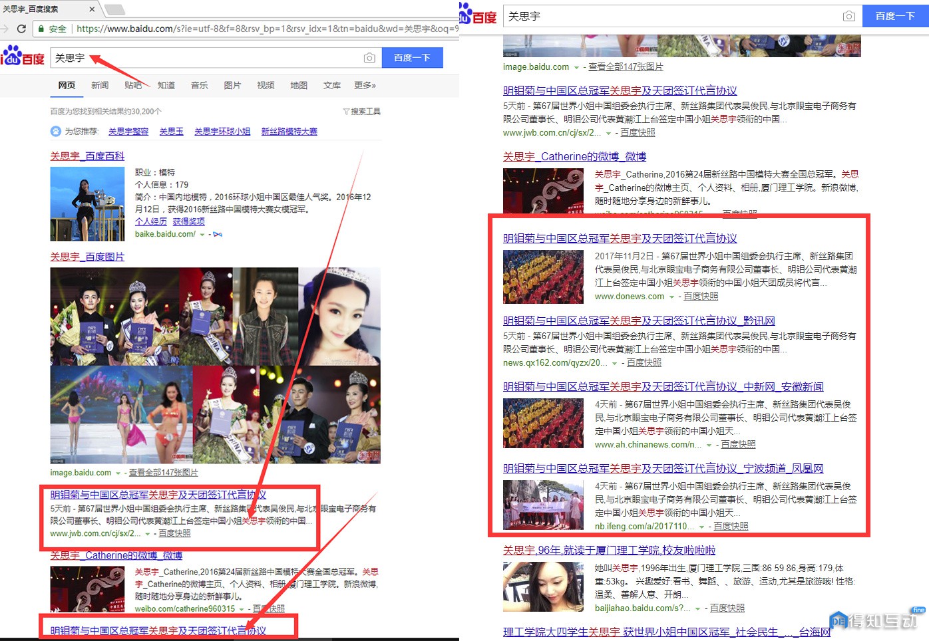Open the 个人经历 sub-link
929x641 pixels.
coord(151,221)
